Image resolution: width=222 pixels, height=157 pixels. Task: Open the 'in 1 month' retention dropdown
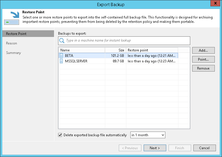[148, 135]
